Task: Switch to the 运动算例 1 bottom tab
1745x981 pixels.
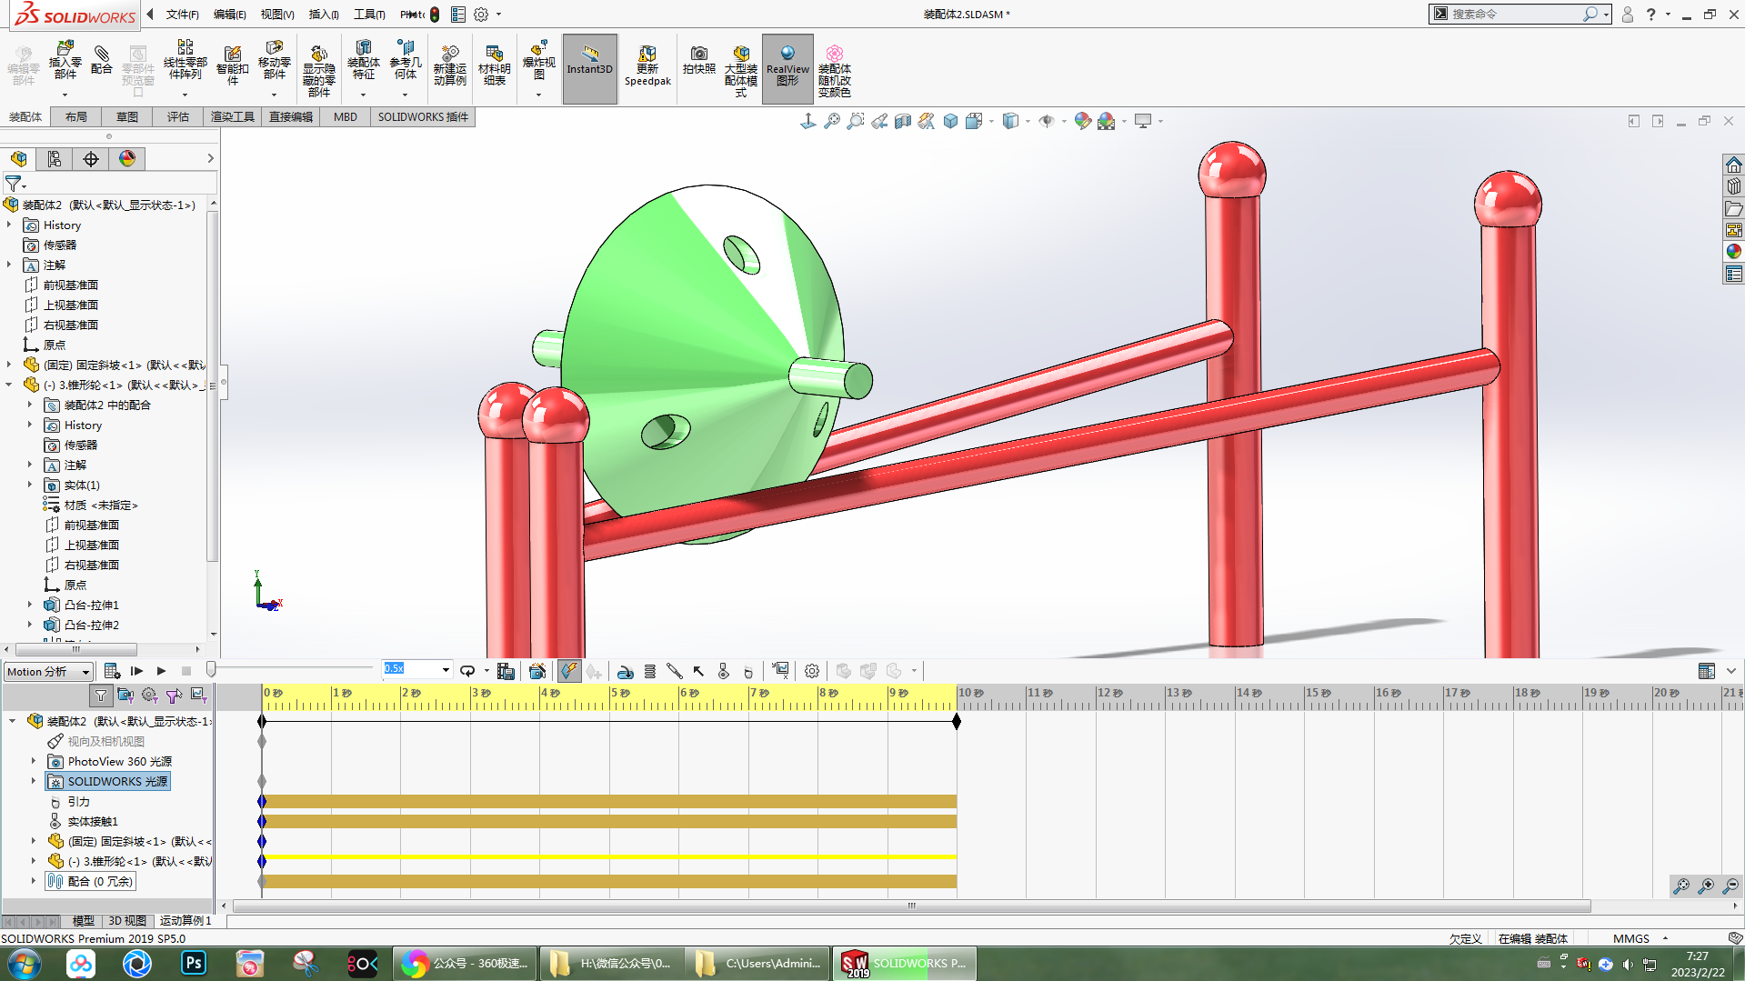Action: coord(186,921)
